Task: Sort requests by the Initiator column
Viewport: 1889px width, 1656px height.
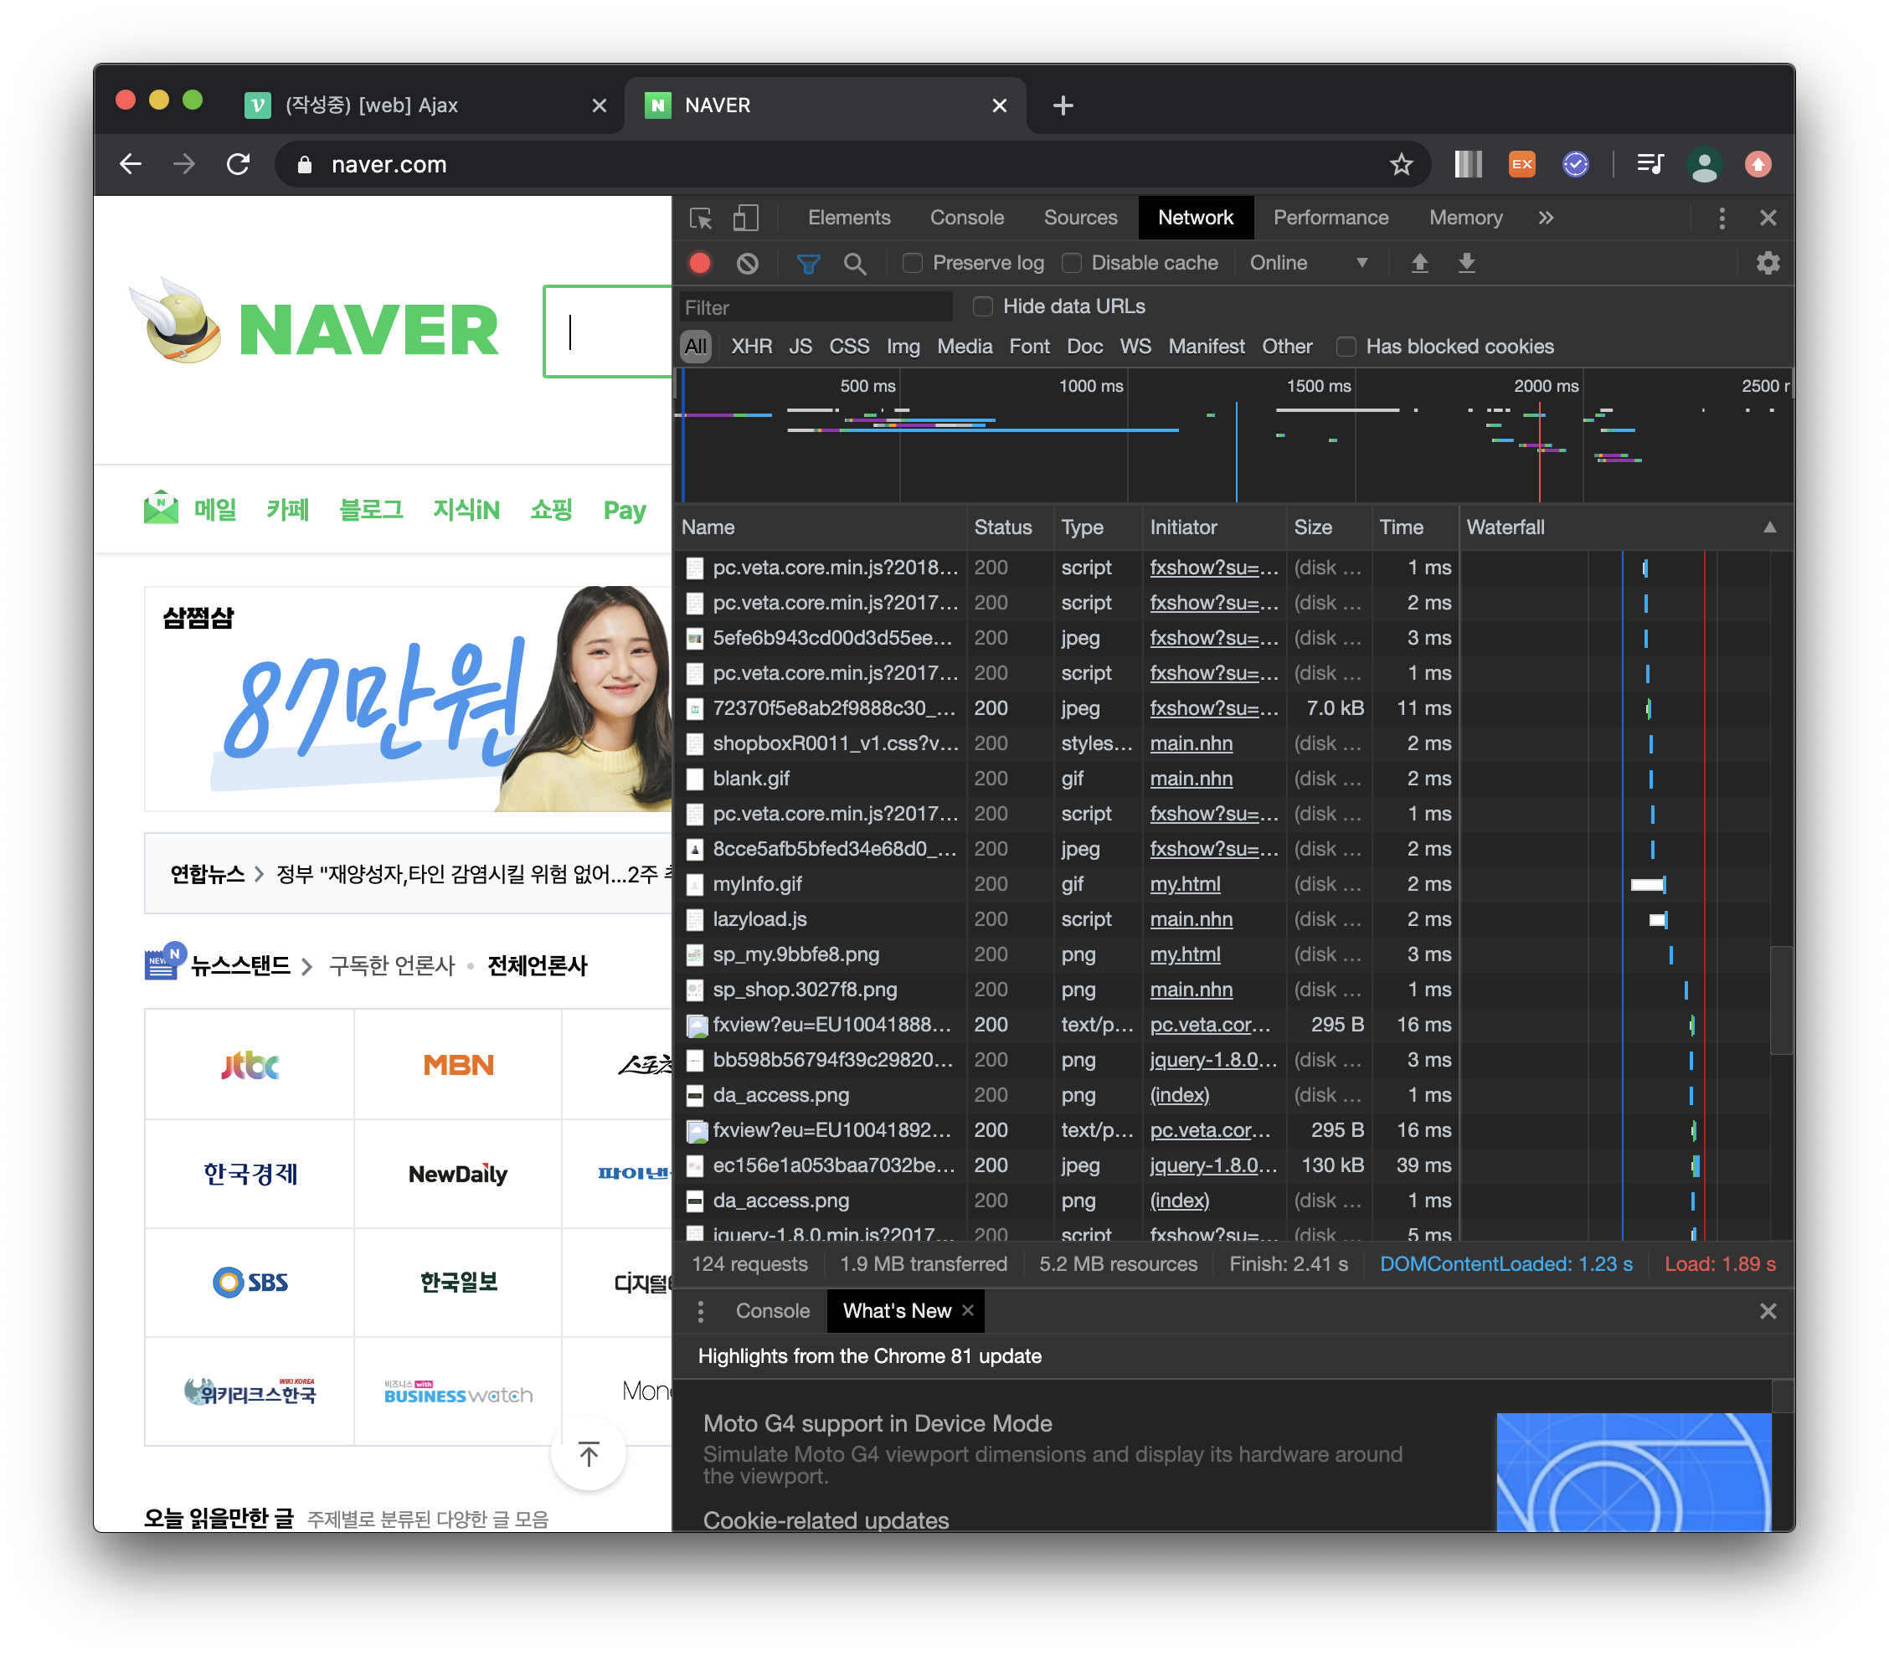Action: tap(1213, 527)
